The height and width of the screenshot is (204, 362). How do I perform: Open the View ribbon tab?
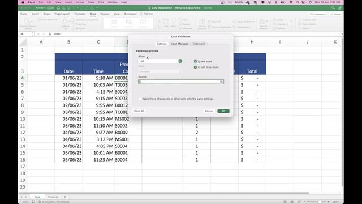pos(117,14)
